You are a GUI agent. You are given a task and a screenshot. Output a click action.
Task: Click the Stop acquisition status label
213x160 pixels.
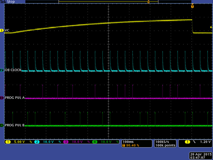tap(11, 2)
